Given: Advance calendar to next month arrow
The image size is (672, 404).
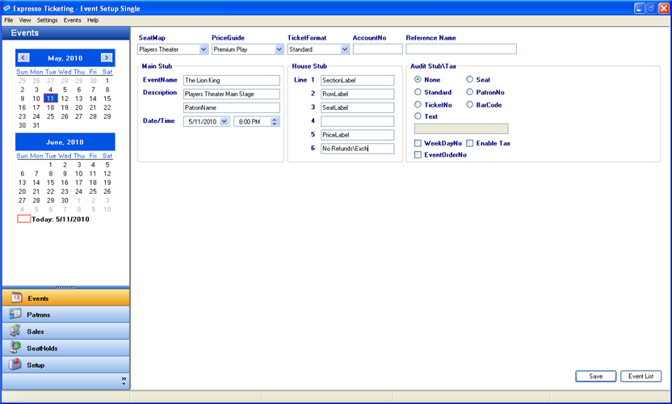Looking at the screenshot, I should tap(107, 57).
